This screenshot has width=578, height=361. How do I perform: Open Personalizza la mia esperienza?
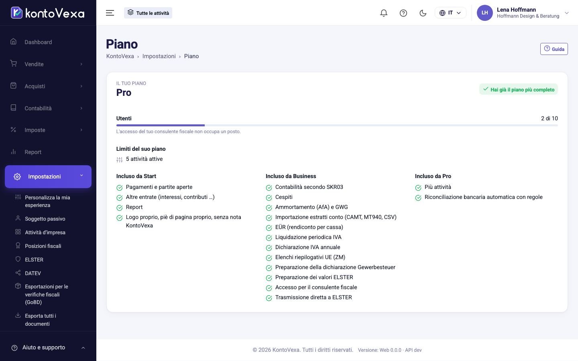click(x=47, y=201)
